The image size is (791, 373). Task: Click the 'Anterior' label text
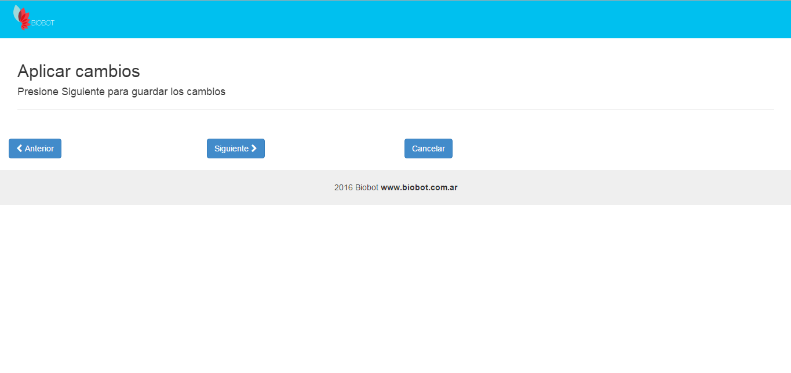(x=39, y=149)
